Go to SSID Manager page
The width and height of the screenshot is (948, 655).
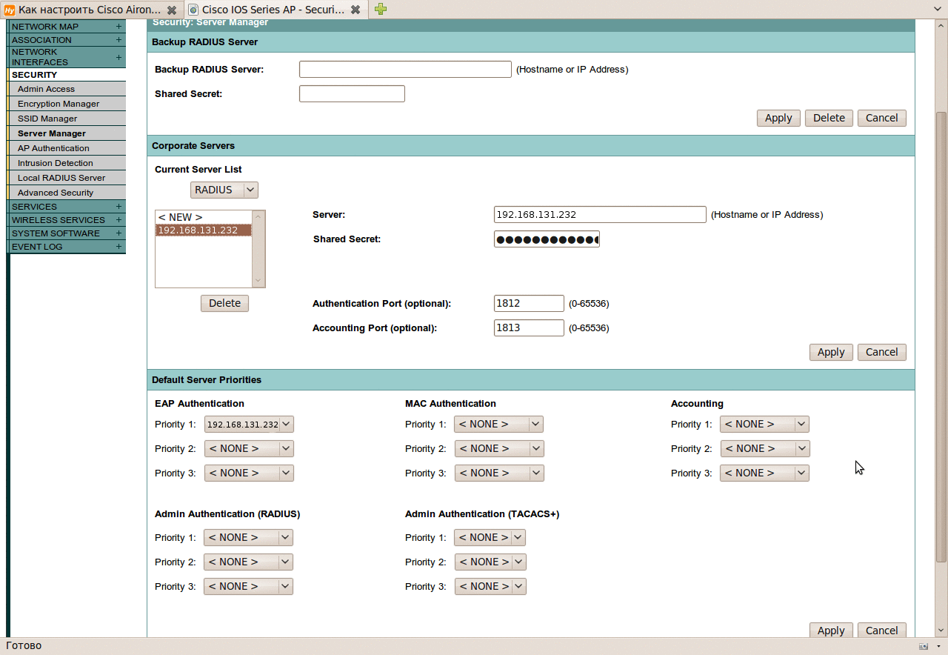(47, 119)
